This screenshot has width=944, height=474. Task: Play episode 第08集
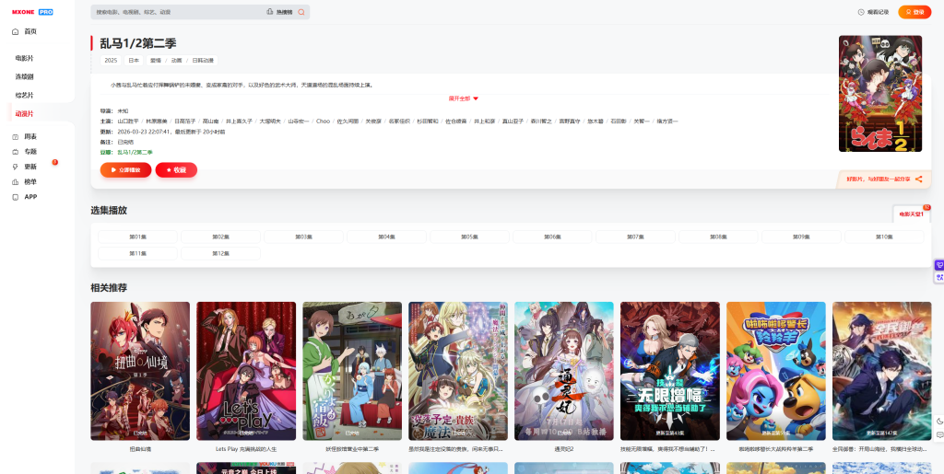[x=719, y=237]
